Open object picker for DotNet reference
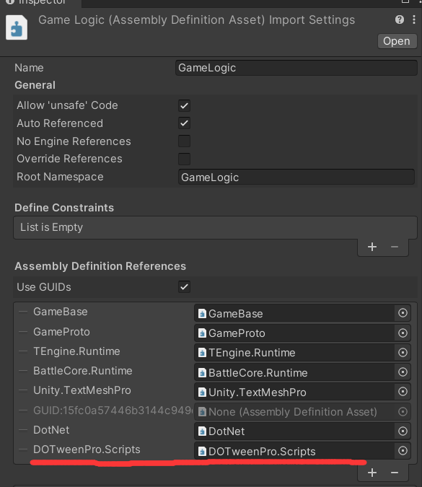This screenshot has width=422, height=487. tap(403, 431)
